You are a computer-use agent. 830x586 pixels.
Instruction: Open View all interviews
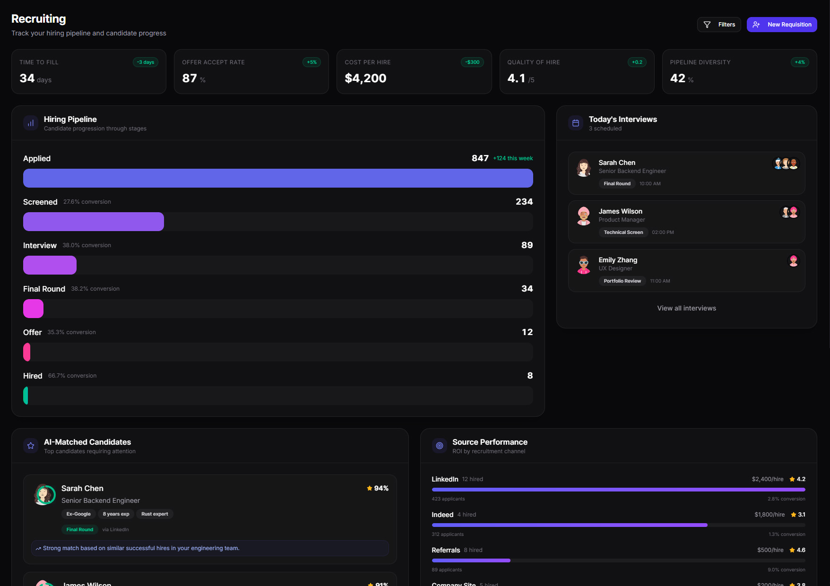coord(686,308)
